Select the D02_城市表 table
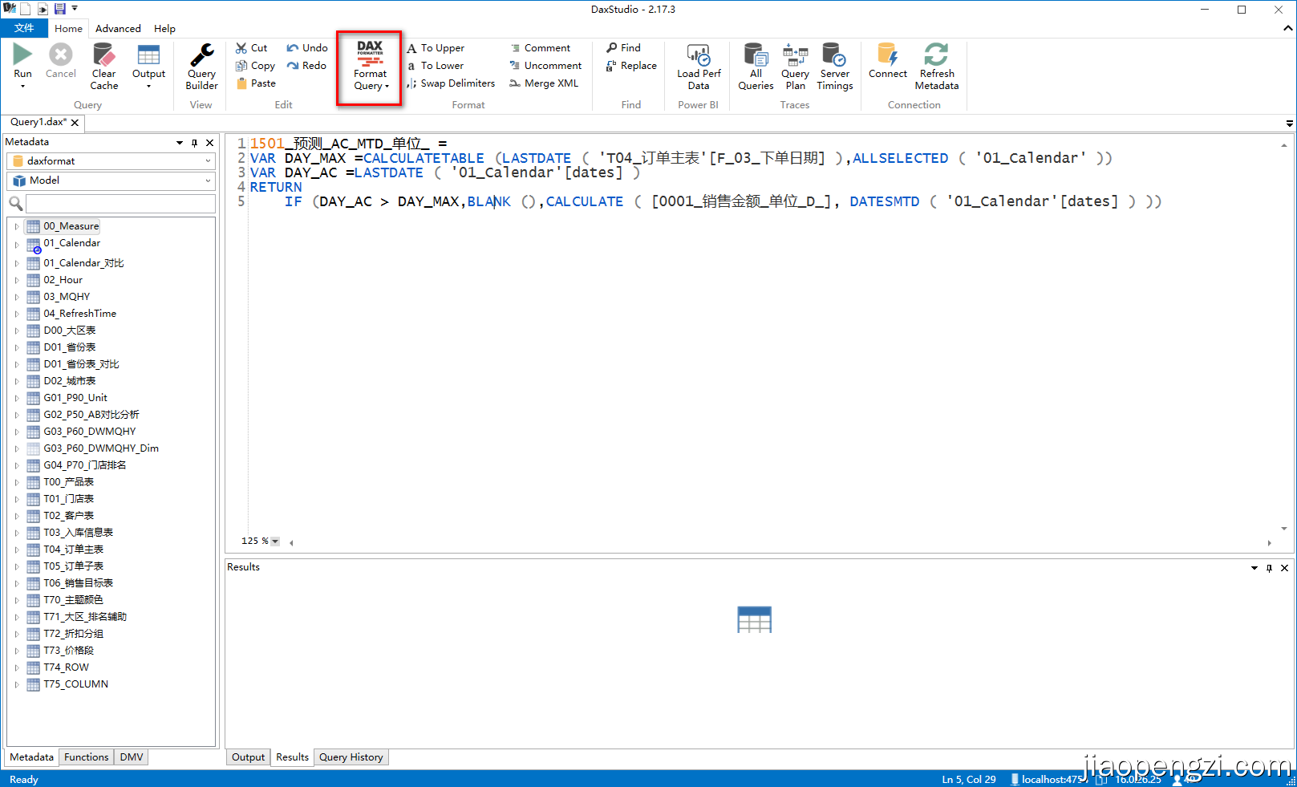 point(69,381)
